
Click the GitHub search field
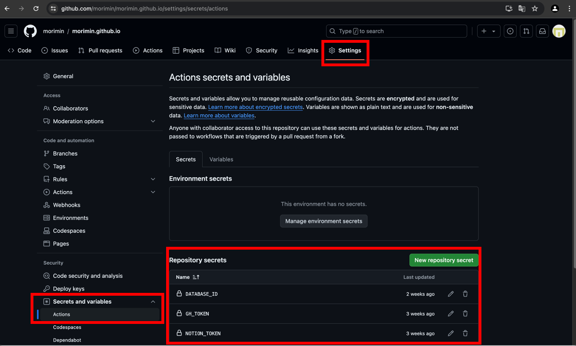pyautogui.click(x=396, y=31)
